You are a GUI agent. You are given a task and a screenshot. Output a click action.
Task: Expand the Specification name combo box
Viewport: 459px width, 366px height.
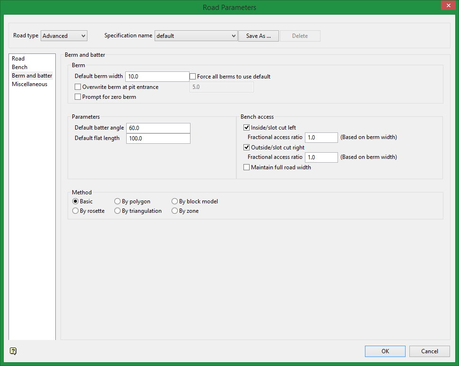click(x=196, y=36)
